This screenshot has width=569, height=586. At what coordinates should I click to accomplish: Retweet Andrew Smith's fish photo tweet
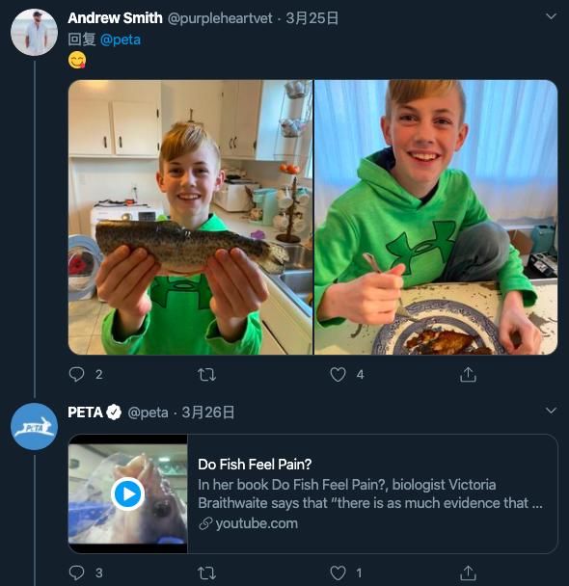[x=206, y=375]
